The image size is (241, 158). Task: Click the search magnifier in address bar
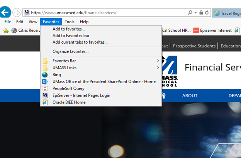point(190,13)
